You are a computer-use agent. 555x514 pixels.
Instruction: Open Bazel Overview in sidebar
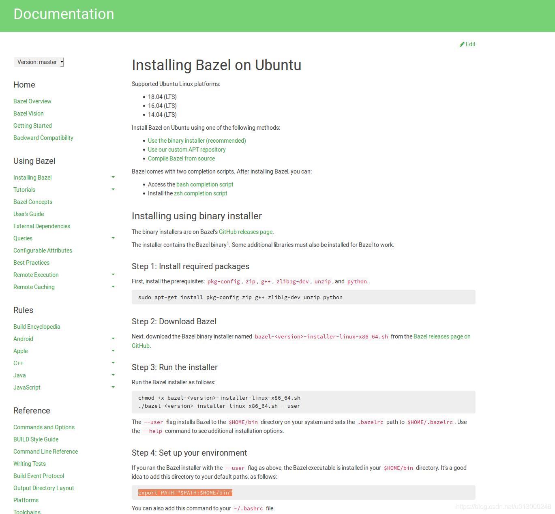[x=32, y=101]
